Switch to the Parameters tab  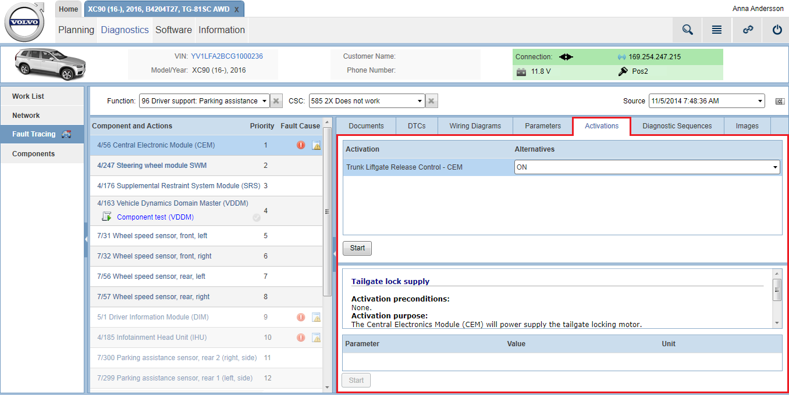543,126
